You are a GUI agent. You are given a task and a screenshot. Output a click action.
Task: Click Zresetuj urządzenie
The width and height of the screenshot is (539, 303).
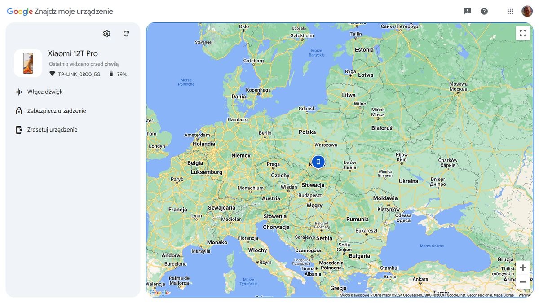(x=53, y=130)
